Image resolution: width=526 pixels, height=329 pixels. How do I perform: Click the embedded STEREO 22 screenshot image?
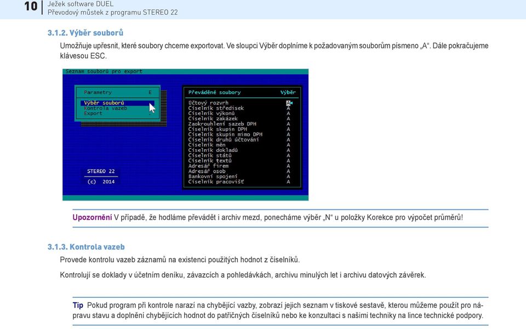point(186,134)
